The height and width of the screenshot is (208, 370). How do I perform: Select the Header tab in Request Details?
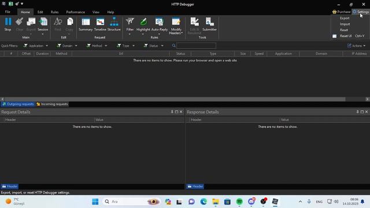click(10, 186)
